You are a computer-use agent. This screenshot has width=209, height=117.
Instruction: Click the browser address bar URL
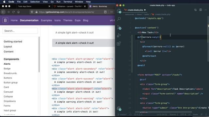coord(66,12)
